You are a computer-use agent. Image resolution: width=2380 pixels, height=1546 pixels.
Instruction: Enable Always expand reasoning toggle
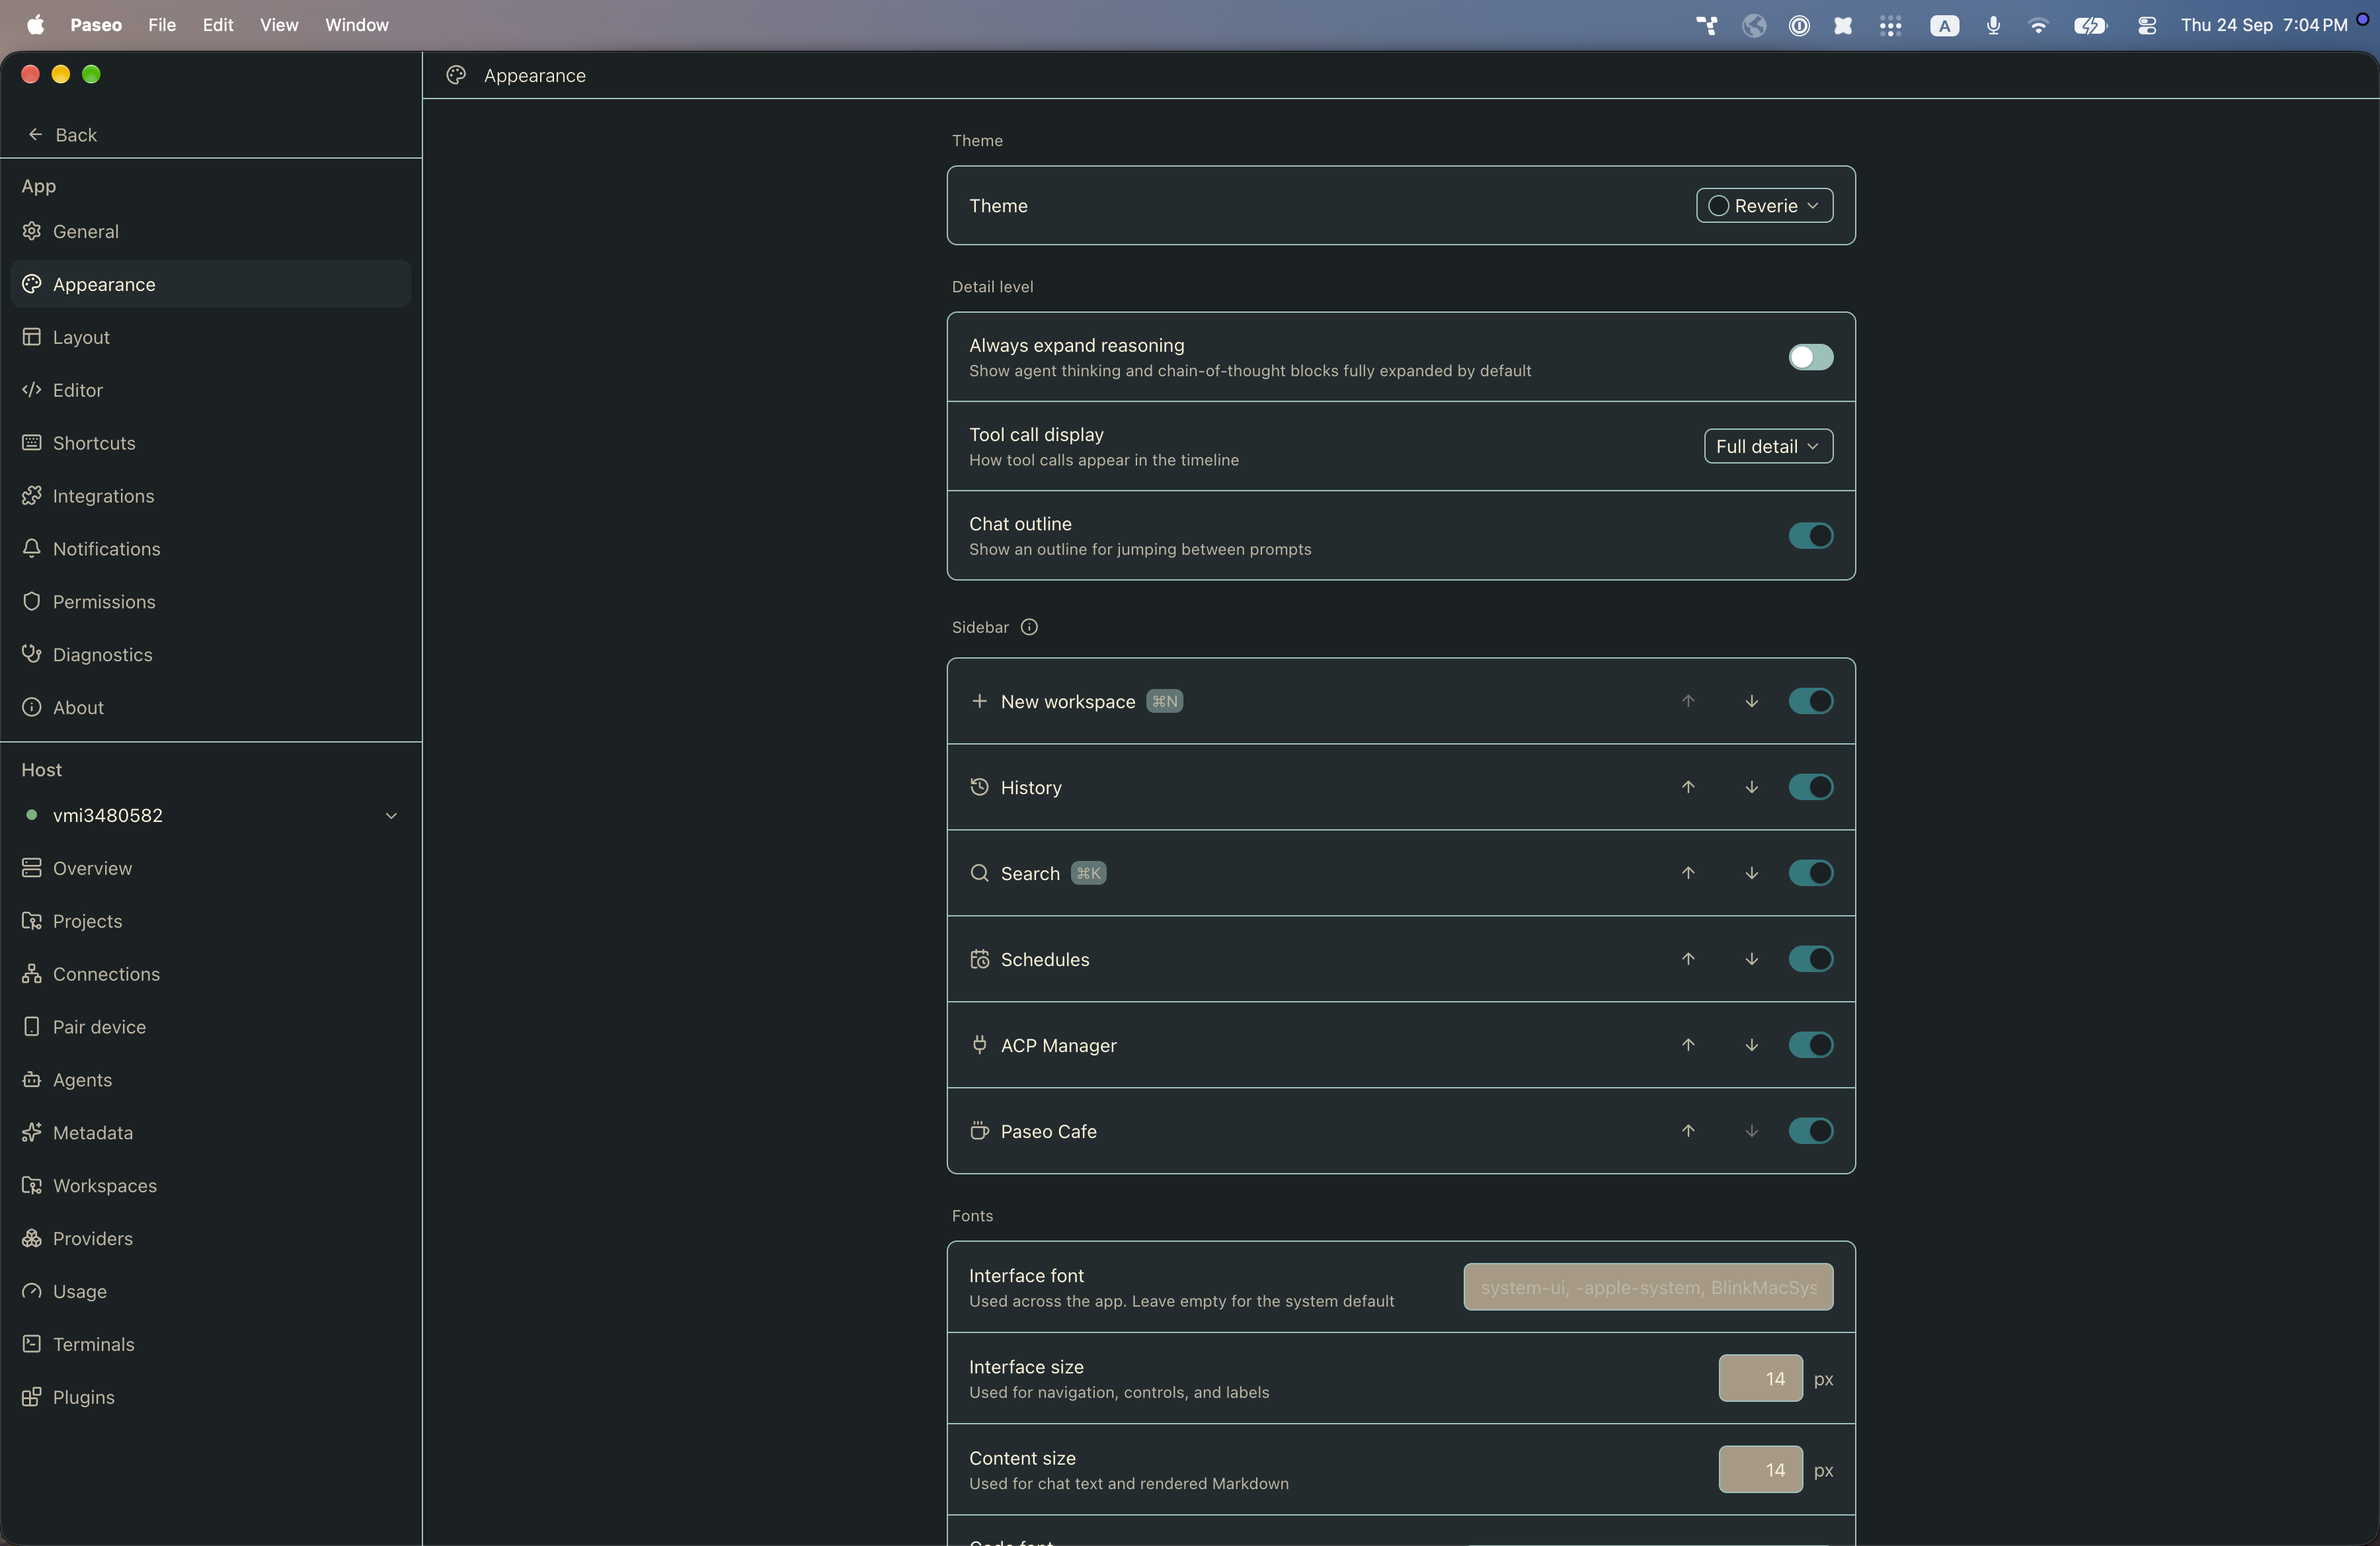pyautogui.click(x=1811, y=357)
